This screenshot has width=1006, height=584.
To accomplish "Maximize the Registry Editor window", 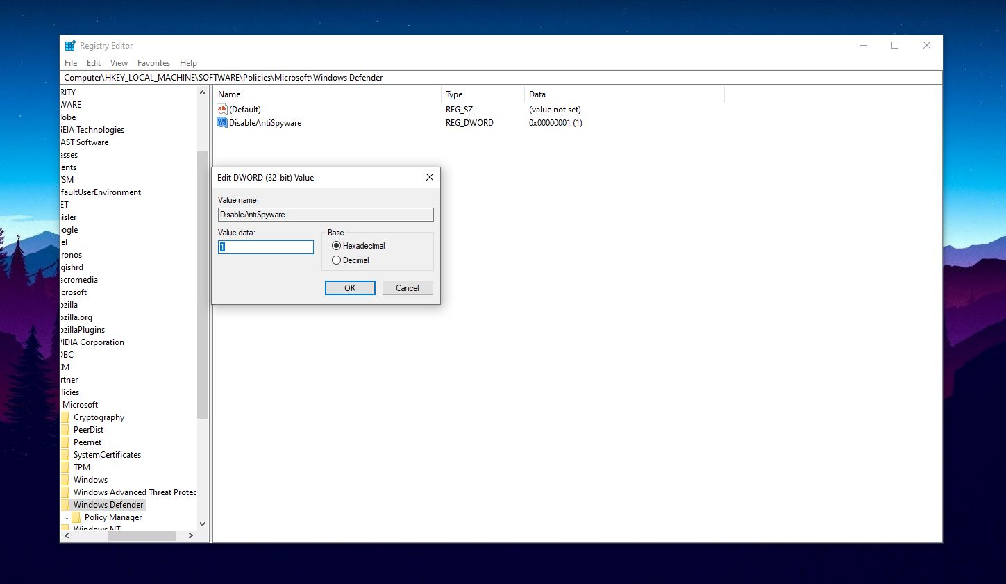I will tap(895, 46).
